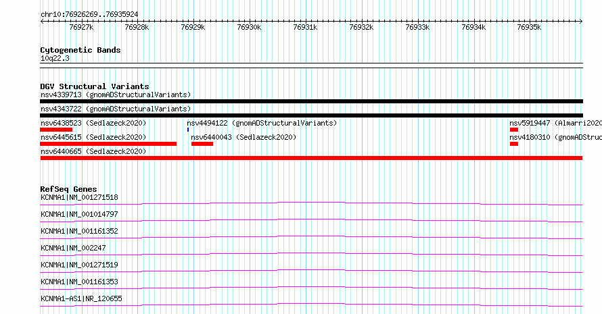This screenshot has width=602, height=314.
Task: Open variant label nsv6440043 (Sedlazeck2020)
Action: click(x=244, y=137)
